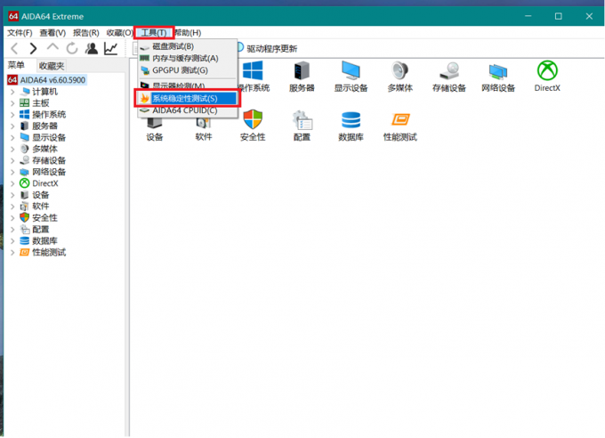Choose 磁盘测试(B) from the tools menu
The width and height of the screenshot is (605, 438).
click(188, 46)
